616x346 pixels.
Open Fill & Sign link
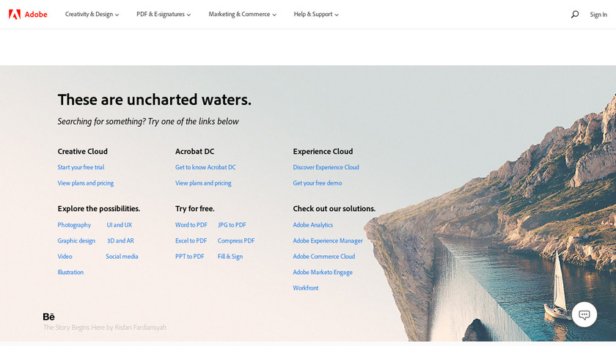pos(230,257)
